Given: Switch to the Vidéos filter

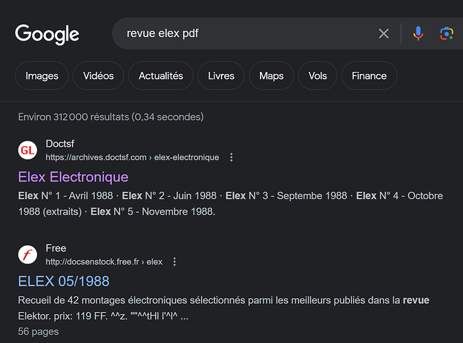Looking at the screenshot, I should [98, 75].
